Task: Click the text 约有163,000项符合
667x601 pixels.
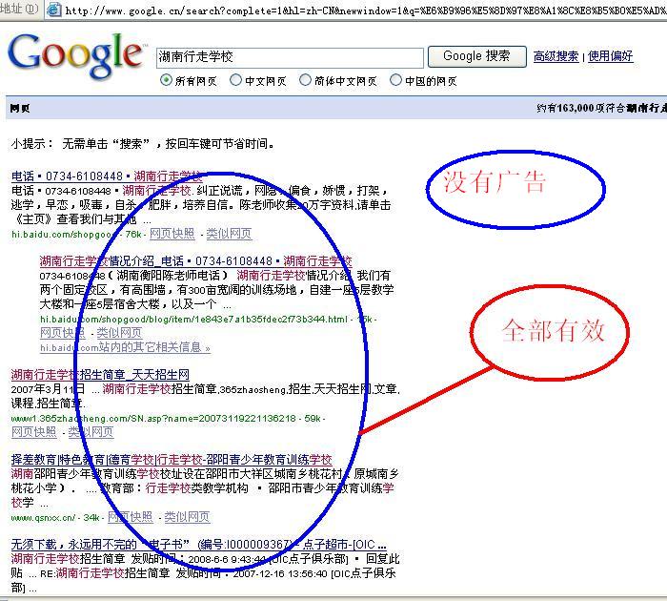Action: (580, 108)
